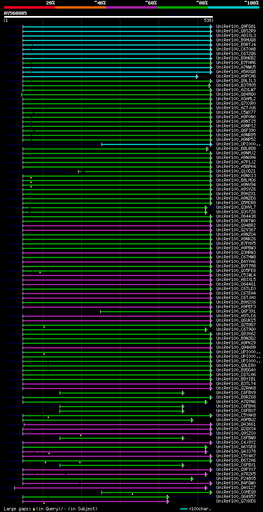Image resolution: width=263 pixels, height=512 pixels.
Task: Click the UniRef100_B7FHV5 label
Action: tap(236, 244)
